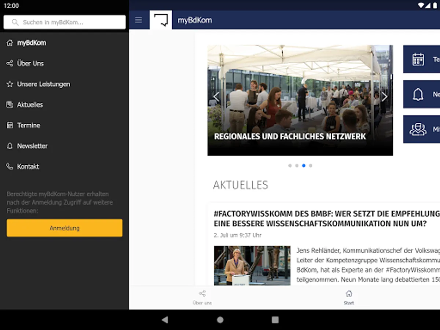Click the myBdKom title in header bar

point(195,20)
